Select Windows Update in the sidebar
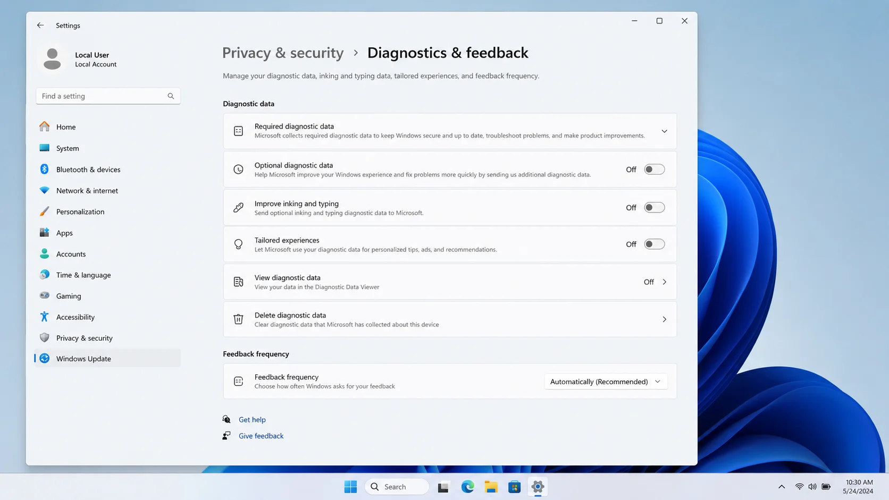The image size is (889, 500). 108,359
